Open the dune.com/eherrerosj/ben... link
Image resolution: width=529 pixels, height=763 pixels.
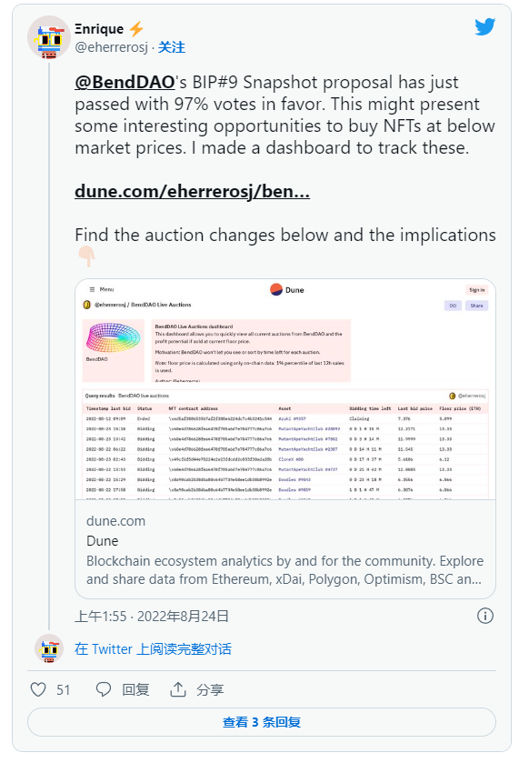(192, 191)
